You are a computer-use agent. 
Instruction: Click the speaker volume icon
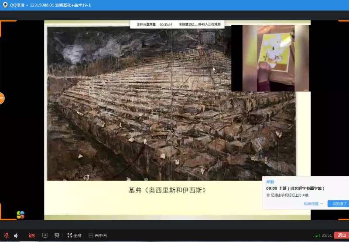[x=16, y=235]
